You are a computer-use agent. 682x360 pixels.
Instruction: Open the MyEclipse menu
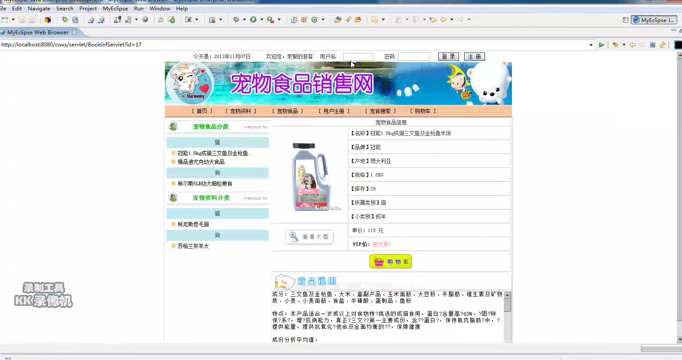pyautogui.click(x=115, y=8)
